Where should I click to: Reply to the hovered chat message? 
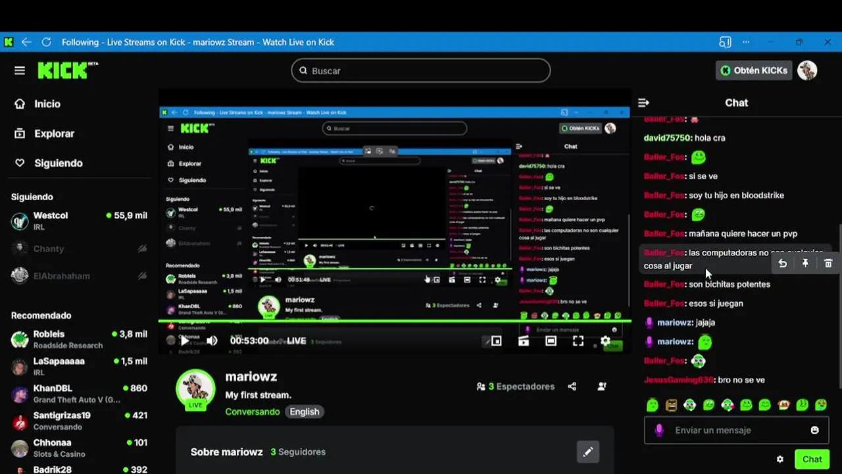782,263
